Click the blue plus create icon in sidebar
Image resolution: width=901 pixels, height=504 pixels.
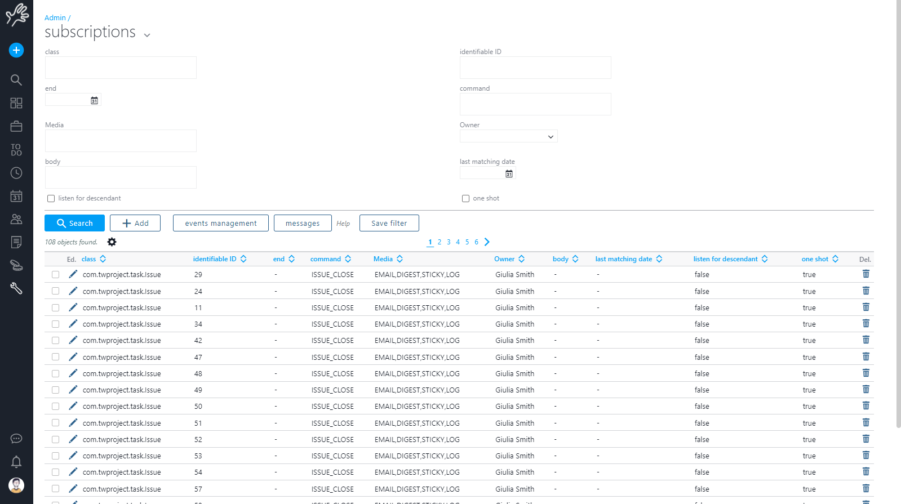tap(16, 50)
